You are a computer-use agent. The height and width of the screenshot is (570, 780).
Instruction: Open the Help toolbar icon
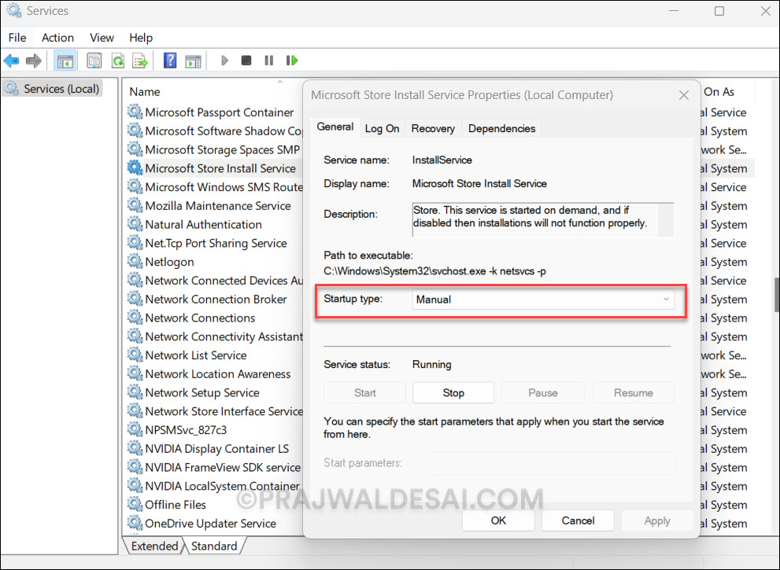coord(170,61)
